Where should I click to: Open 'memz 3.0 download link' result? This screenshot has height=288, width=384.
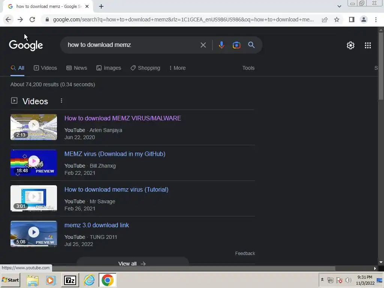pyautogui.click(x=96, y=225)
